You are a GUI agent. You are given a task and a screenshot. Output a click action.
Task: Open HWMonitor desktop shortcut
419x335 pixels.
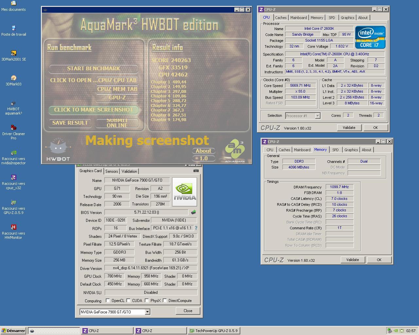(x=13, y=232)
